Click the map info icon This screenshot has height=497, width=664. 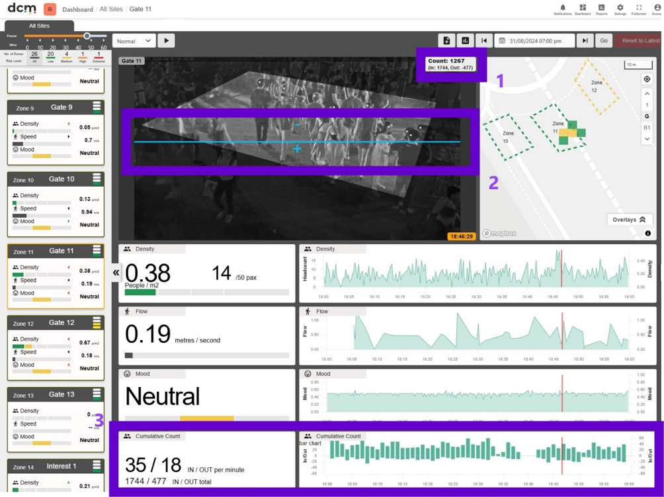[x=648, y=234]
